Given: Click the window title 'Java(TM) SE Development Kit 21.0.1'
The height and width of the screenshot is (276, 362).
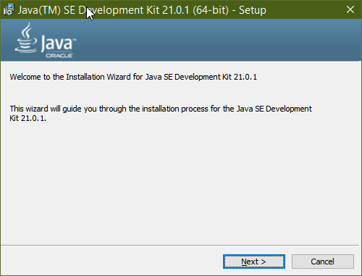Looking at the screenshot, I should (x=142, y=10).
